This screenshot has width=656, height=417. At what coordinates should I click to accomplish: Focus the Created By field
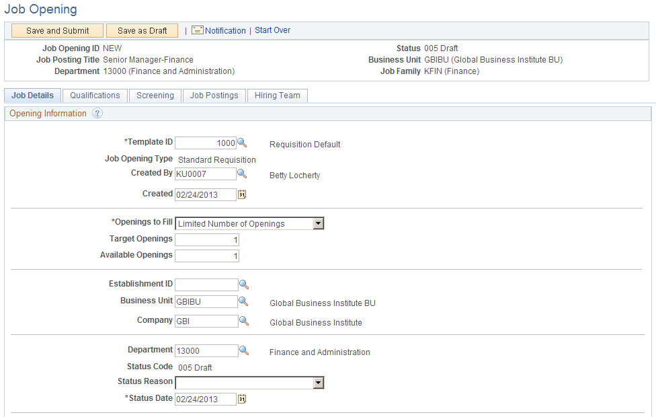click(206, 174)
